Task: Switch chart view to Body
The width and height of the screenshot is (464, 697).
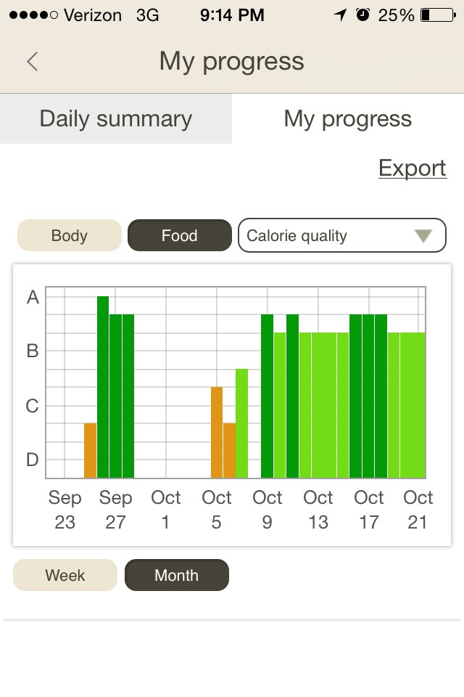Action: pyautogui.click(x=69, y=235)
